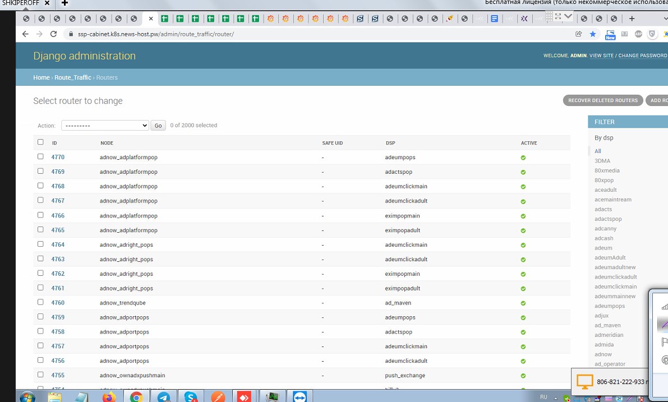Open Skype from the taskbar
The height and width of the screenshot is (402, 668).
coord(191,397)
